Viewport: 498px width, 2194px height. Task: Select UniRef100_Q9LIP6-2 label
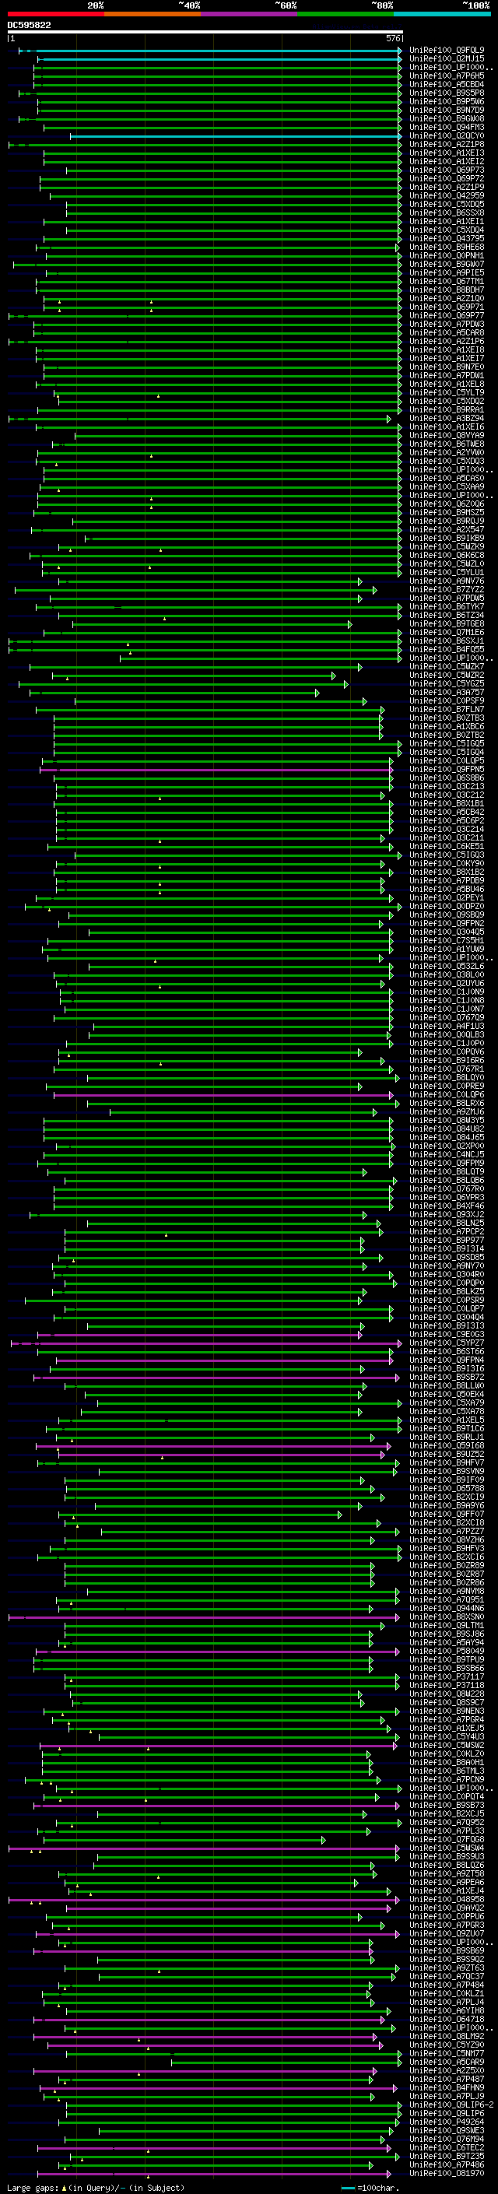pyautogui.click(x=451, y=2104)
